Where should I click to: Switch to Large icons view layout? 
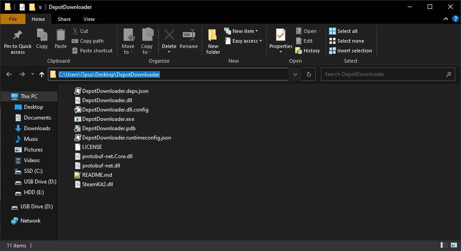click(x=454, y=245)
